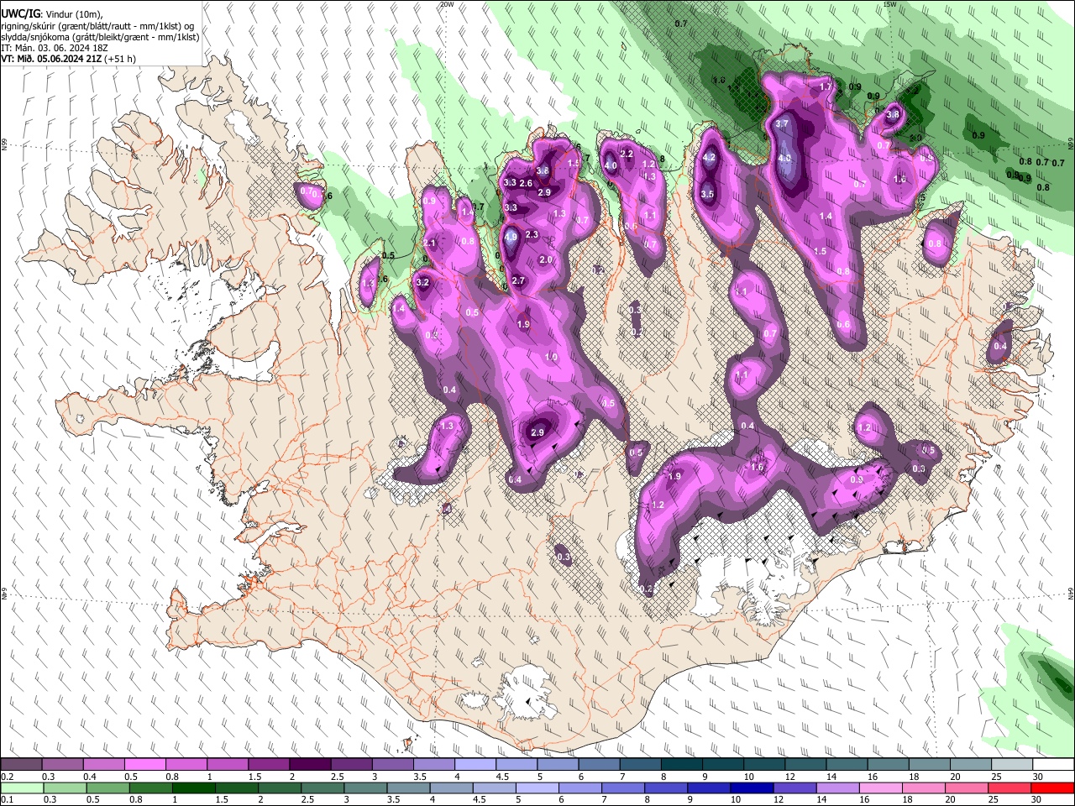Click the pink legend swatch between 0.5 and 0.8 on the upper color bar
Image resolution: width=1075 pixels, height=806 pixels.
[x=144, y=765]
